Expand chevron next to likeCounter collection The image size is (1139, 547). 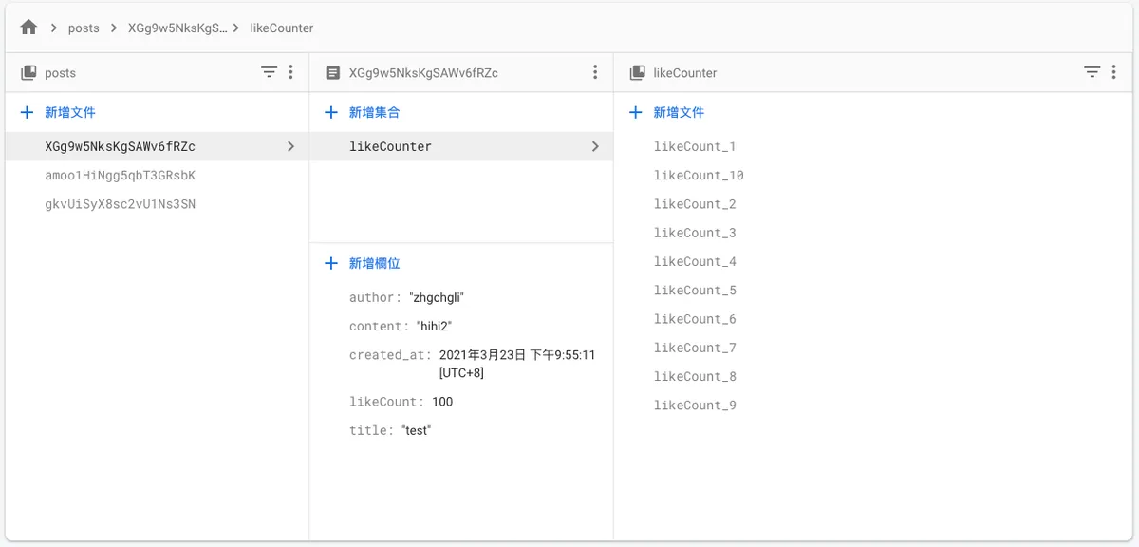click(x=595, y=146)
